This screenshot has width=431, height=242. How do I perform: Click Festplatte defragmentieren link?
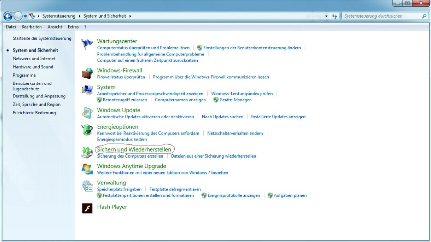[x=175, y=189]
